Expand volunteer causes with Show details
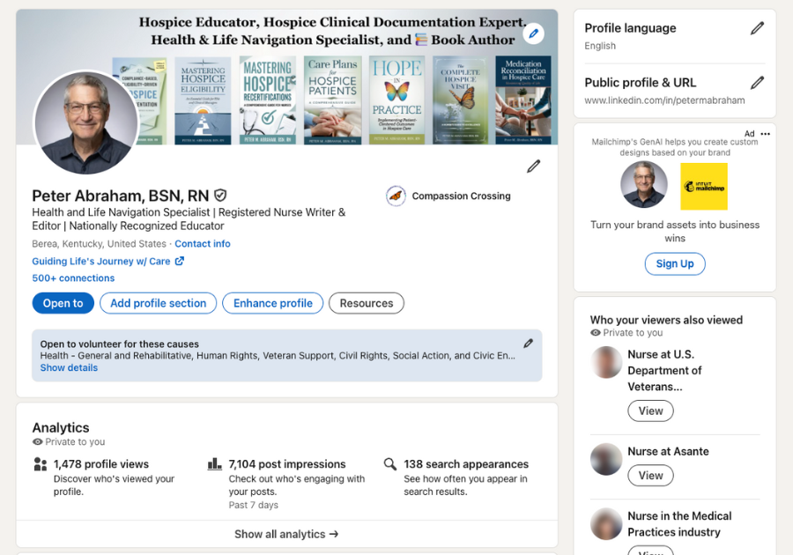The height and width of the screenshot is (555, 793). 68,367
